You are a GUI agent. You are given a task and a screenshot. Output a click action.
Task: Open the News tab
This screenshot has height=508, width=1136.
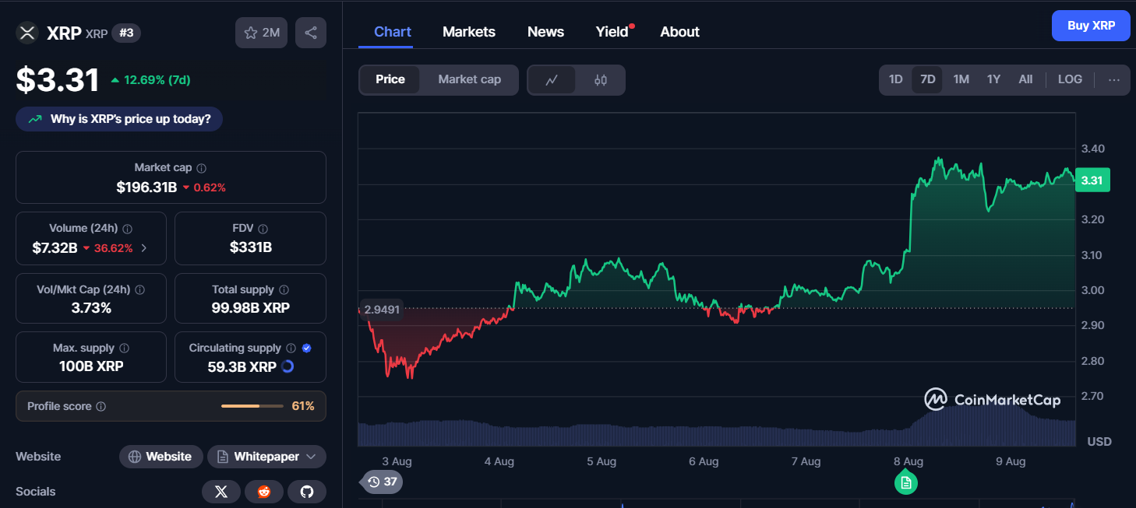click(x=545, y=32)
